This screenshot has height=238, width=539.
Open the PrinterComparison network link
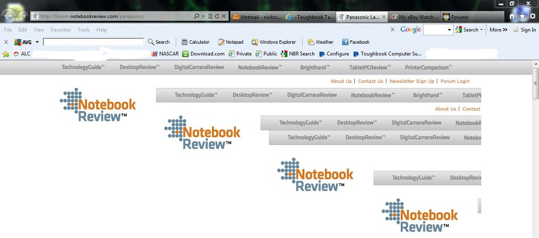pyautogui.click(x=428, y=67)
